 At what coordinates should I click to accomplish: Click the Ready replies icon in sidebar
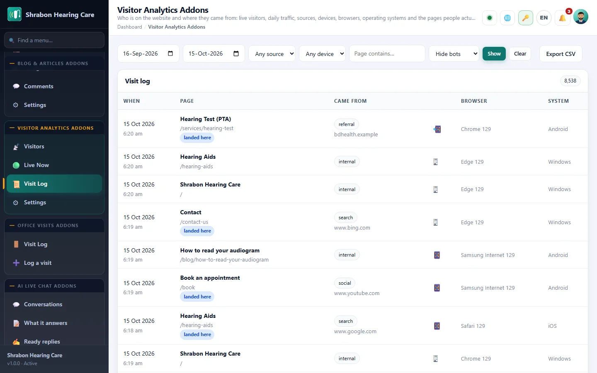click(x=16, y=342)
